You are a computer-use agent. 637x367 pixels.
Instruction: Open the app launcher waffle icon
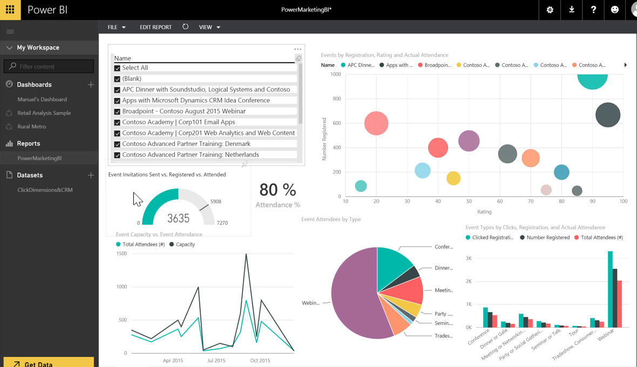pyautogui.click(x=10, y=10)
